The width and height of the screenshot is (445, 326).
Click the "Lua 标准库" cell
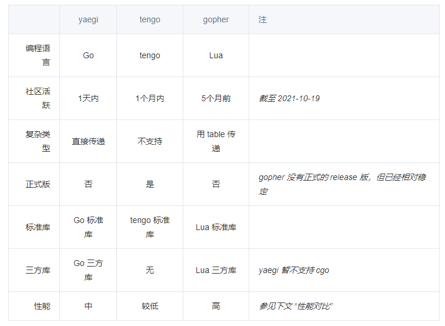pos(216,227)
